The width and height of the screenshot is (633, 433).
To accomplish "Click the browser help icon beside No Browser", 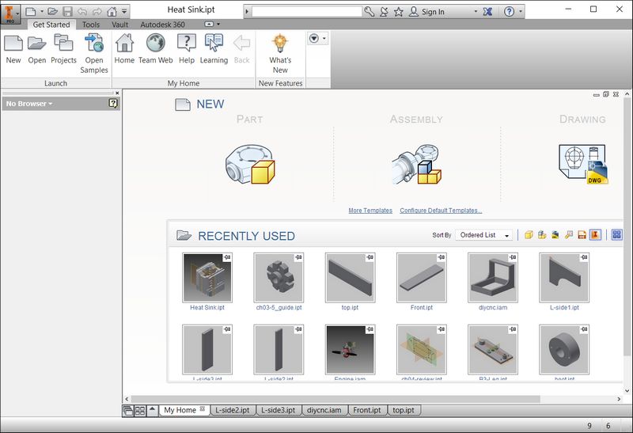I will point(113,104).
